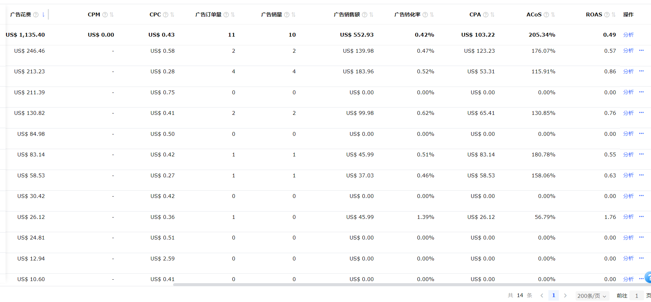The image size is (651, 302).
Task: Click the 广告订单量 sort arrows
Action: pyautogui.click(x=233, y=15)
